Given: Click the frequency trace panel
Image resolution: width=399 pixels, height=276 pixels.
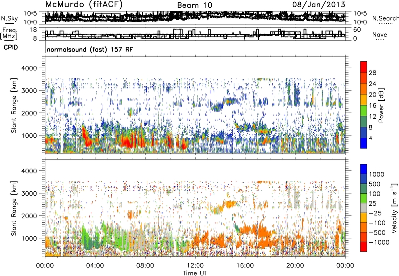Looking at the screenshot, I should 195,34.
